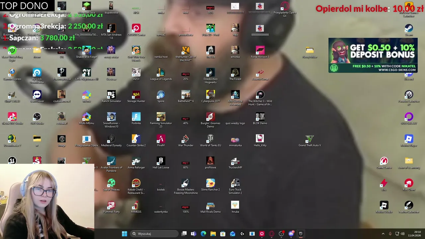
Task: Open Microsoft Edge from taskbar
Action: coord(203,234)
